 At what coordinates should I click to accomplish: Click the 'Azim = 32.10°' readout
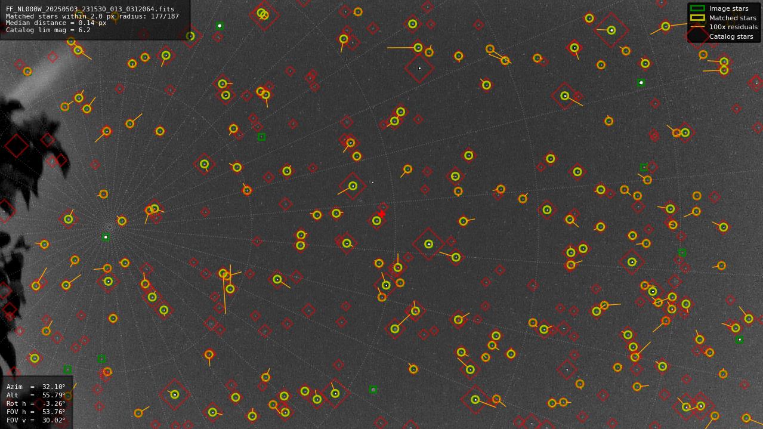[36, 387]
